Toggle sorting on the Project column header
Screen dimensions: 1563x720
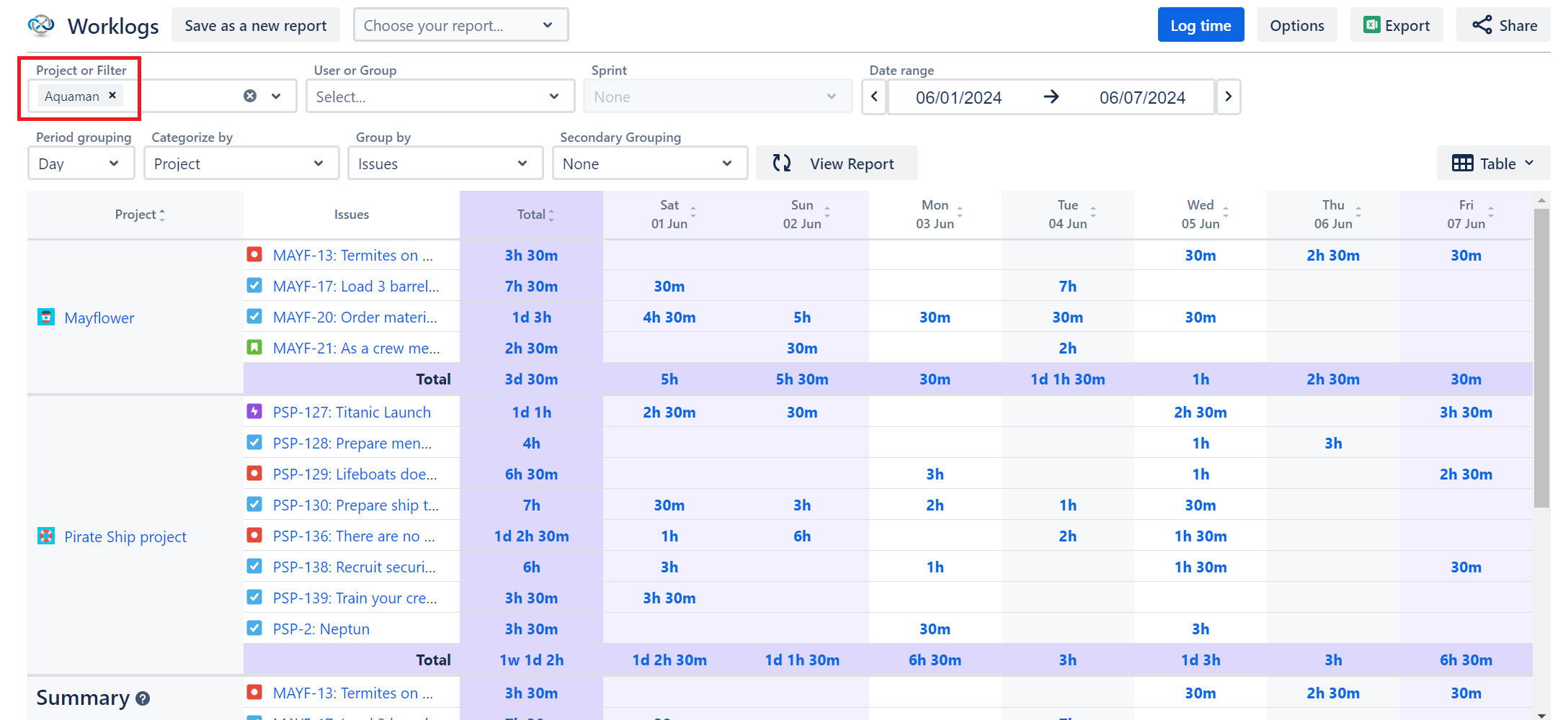tap(140, 215)
